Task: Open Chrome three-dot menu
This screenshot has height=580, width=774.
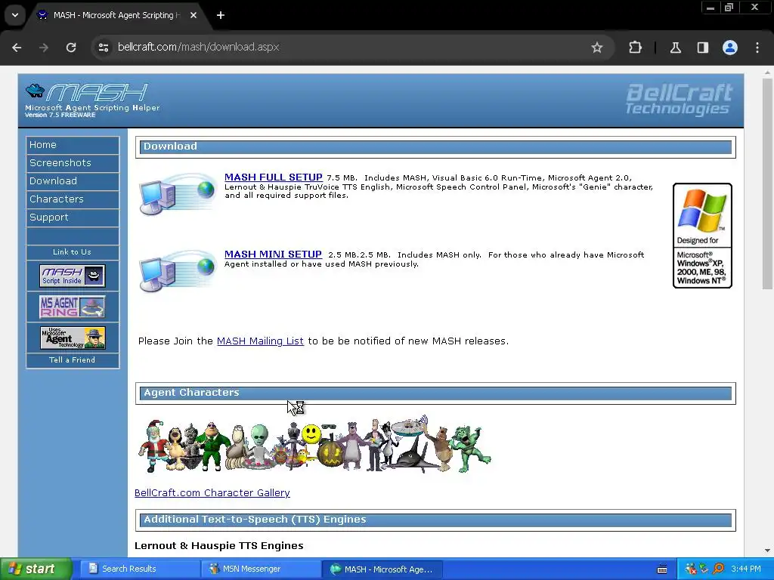Action: [x=757, y=48]
